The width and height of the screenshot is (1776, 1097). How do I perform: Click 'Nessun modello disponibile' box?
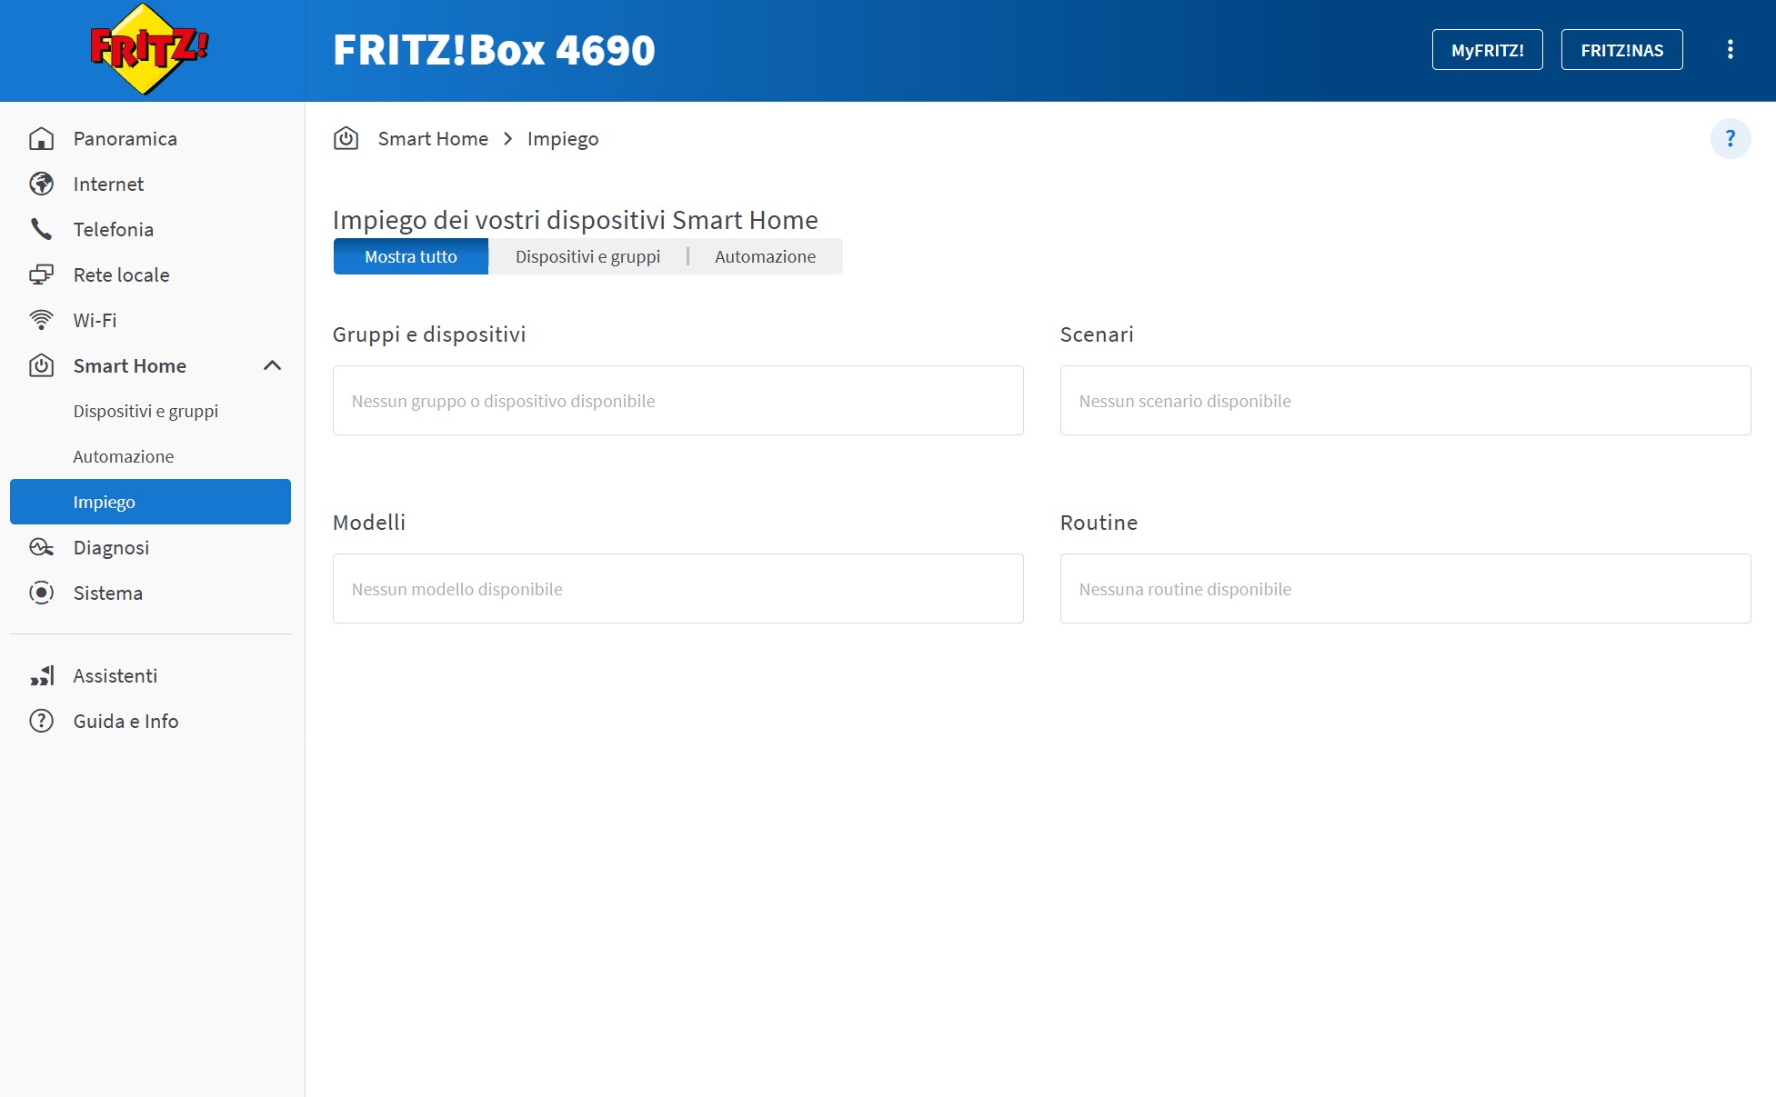677,588
